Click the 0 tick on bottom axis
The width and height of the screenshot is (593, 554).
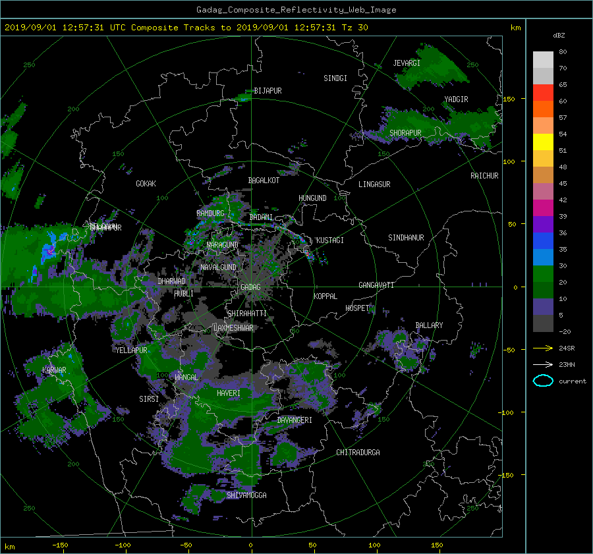point(250,545)
